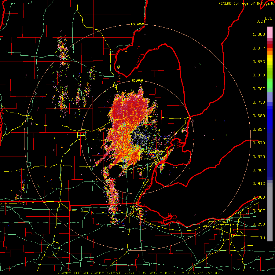Click the 1.000 scale value
This screenshot has width=275, height=275.
tap(259, 34)
